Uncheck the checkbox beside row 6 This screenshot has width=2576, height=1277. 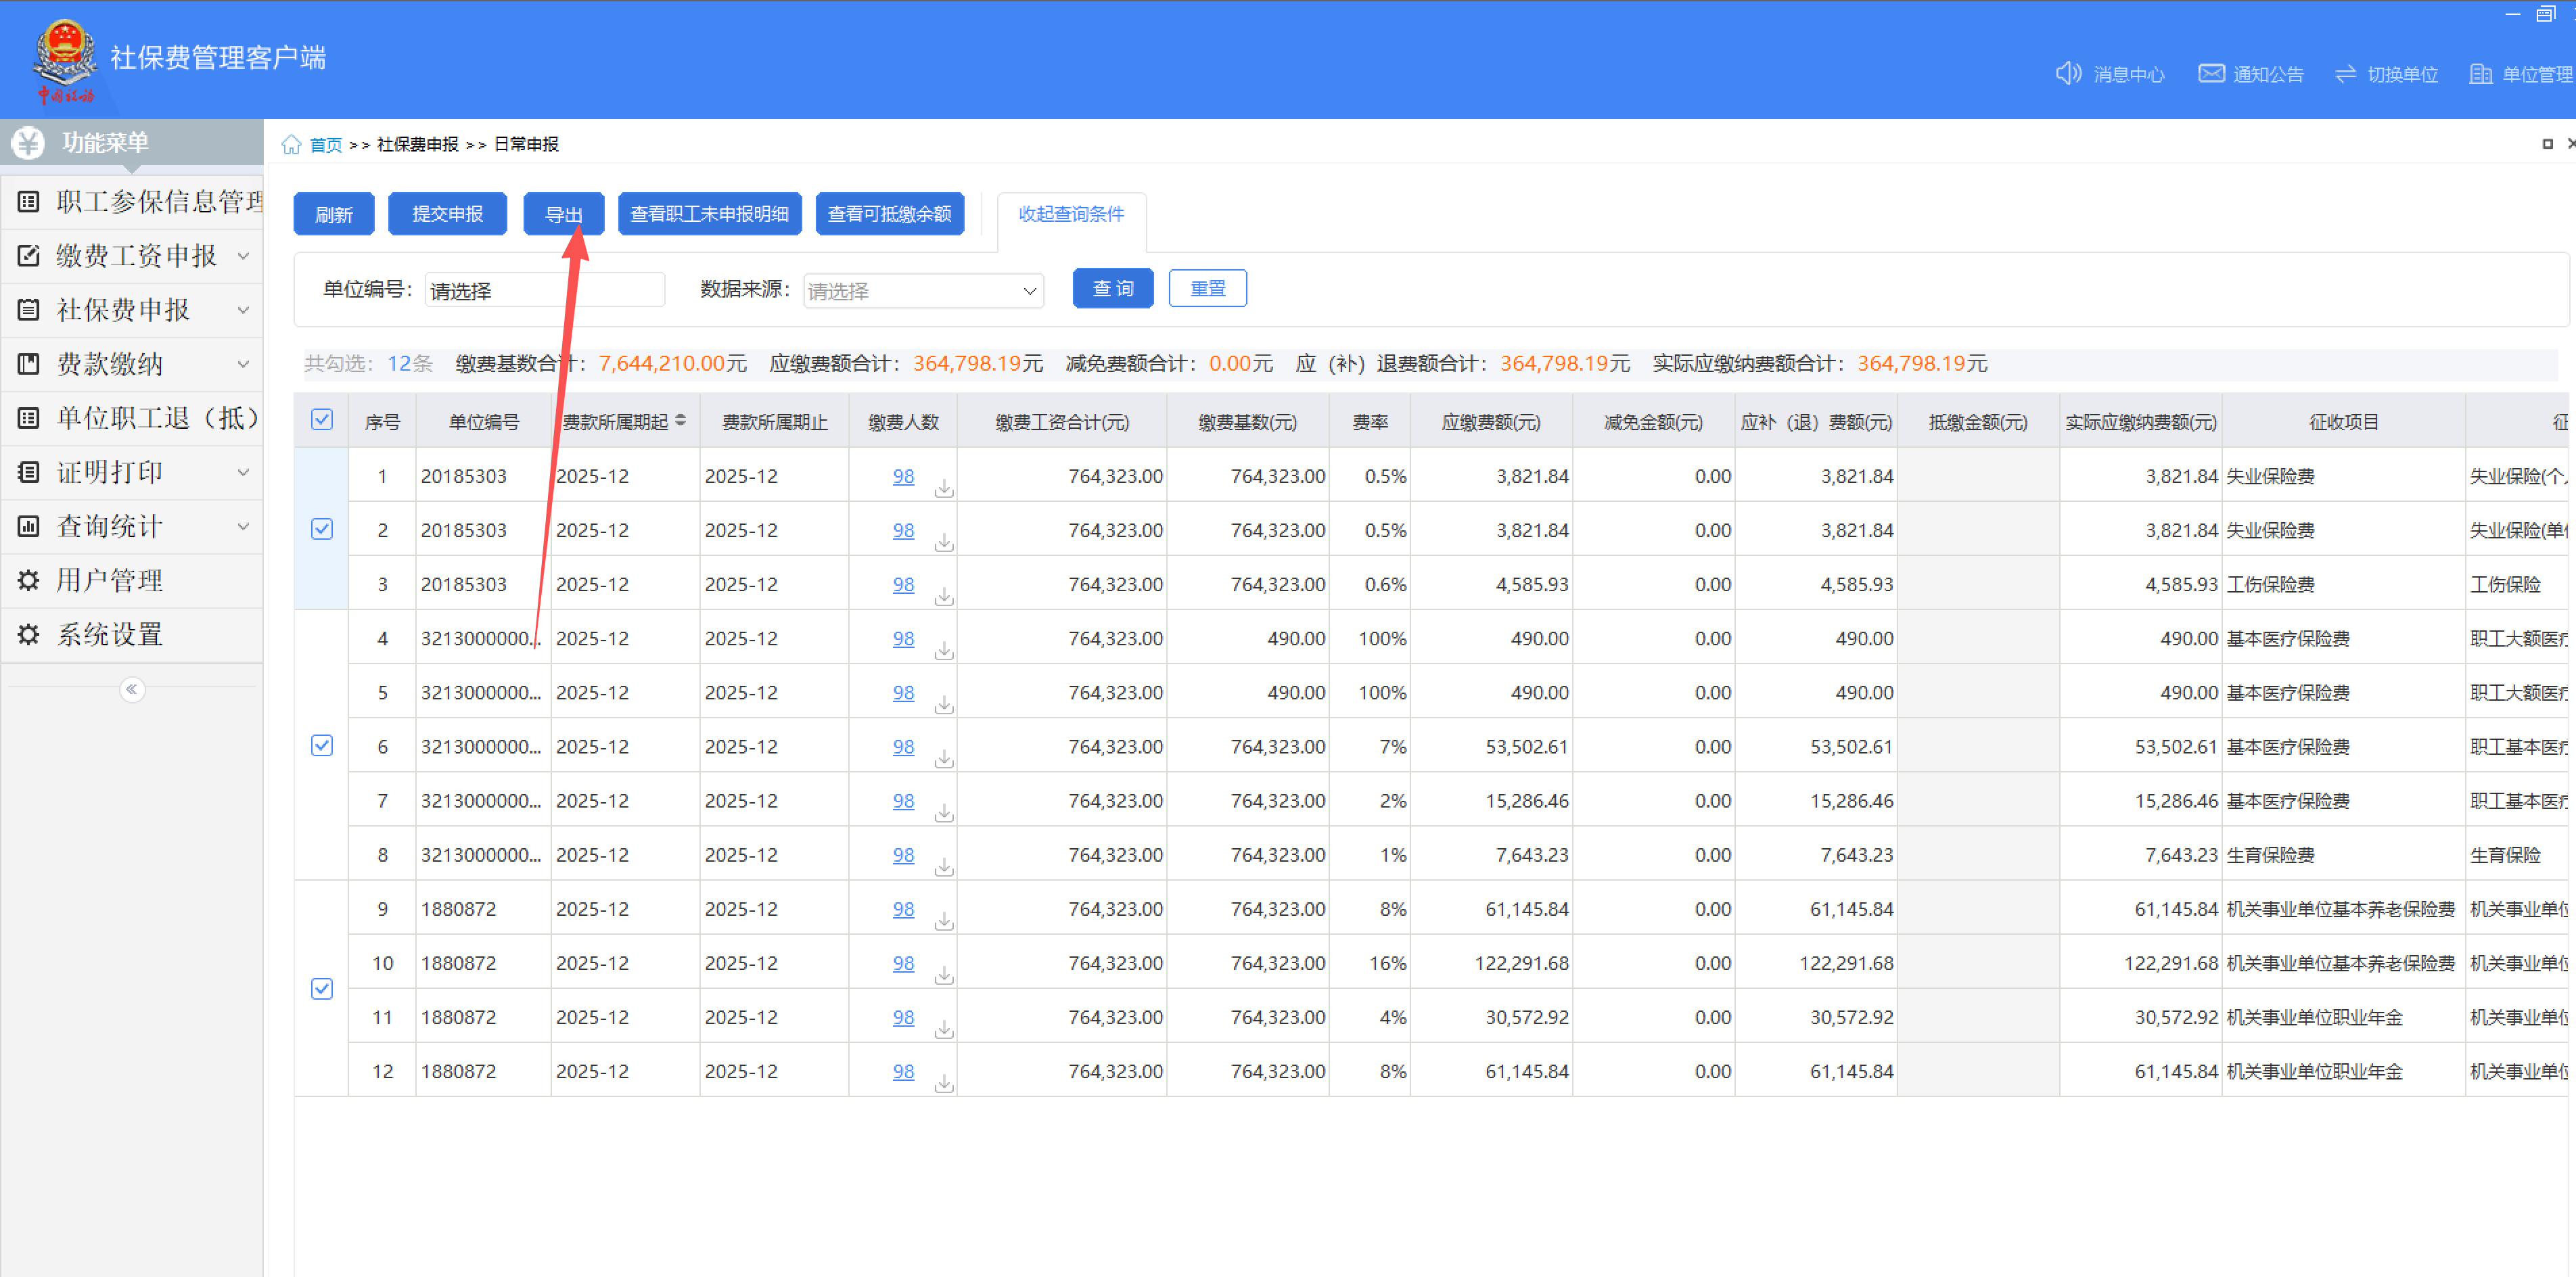(x=322, y=745)
